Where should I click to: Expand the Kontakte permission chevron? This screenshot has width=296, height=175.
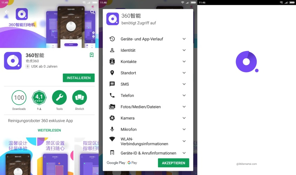(184, 62)
